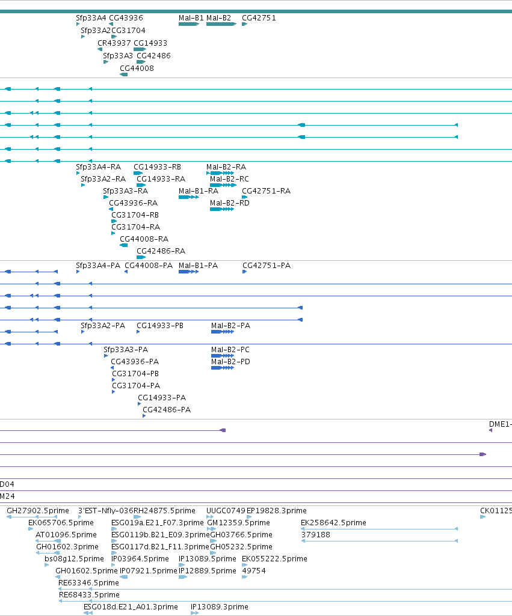Click protein Sfp33A3-PA label
The height and width of the screenshot is (616, 512).
click(x=126, y=350)
